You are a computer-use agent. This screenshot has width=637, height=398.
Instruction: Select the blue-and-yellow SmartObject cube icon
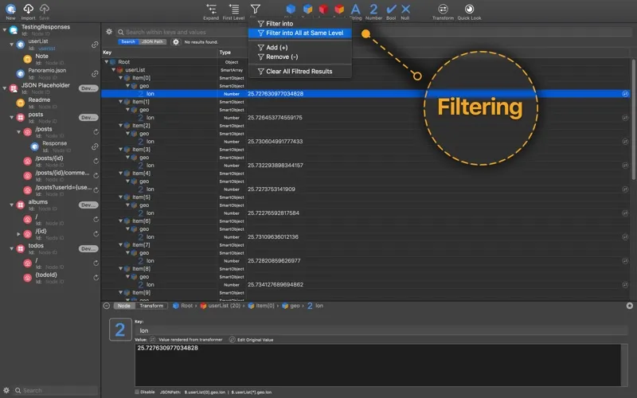pos(307,9)
